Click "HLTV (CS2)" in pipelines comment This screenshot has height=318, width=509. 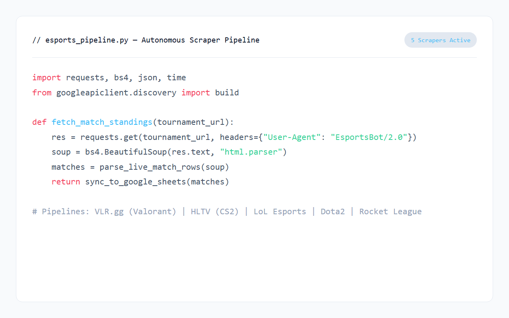tap(215, 211)
